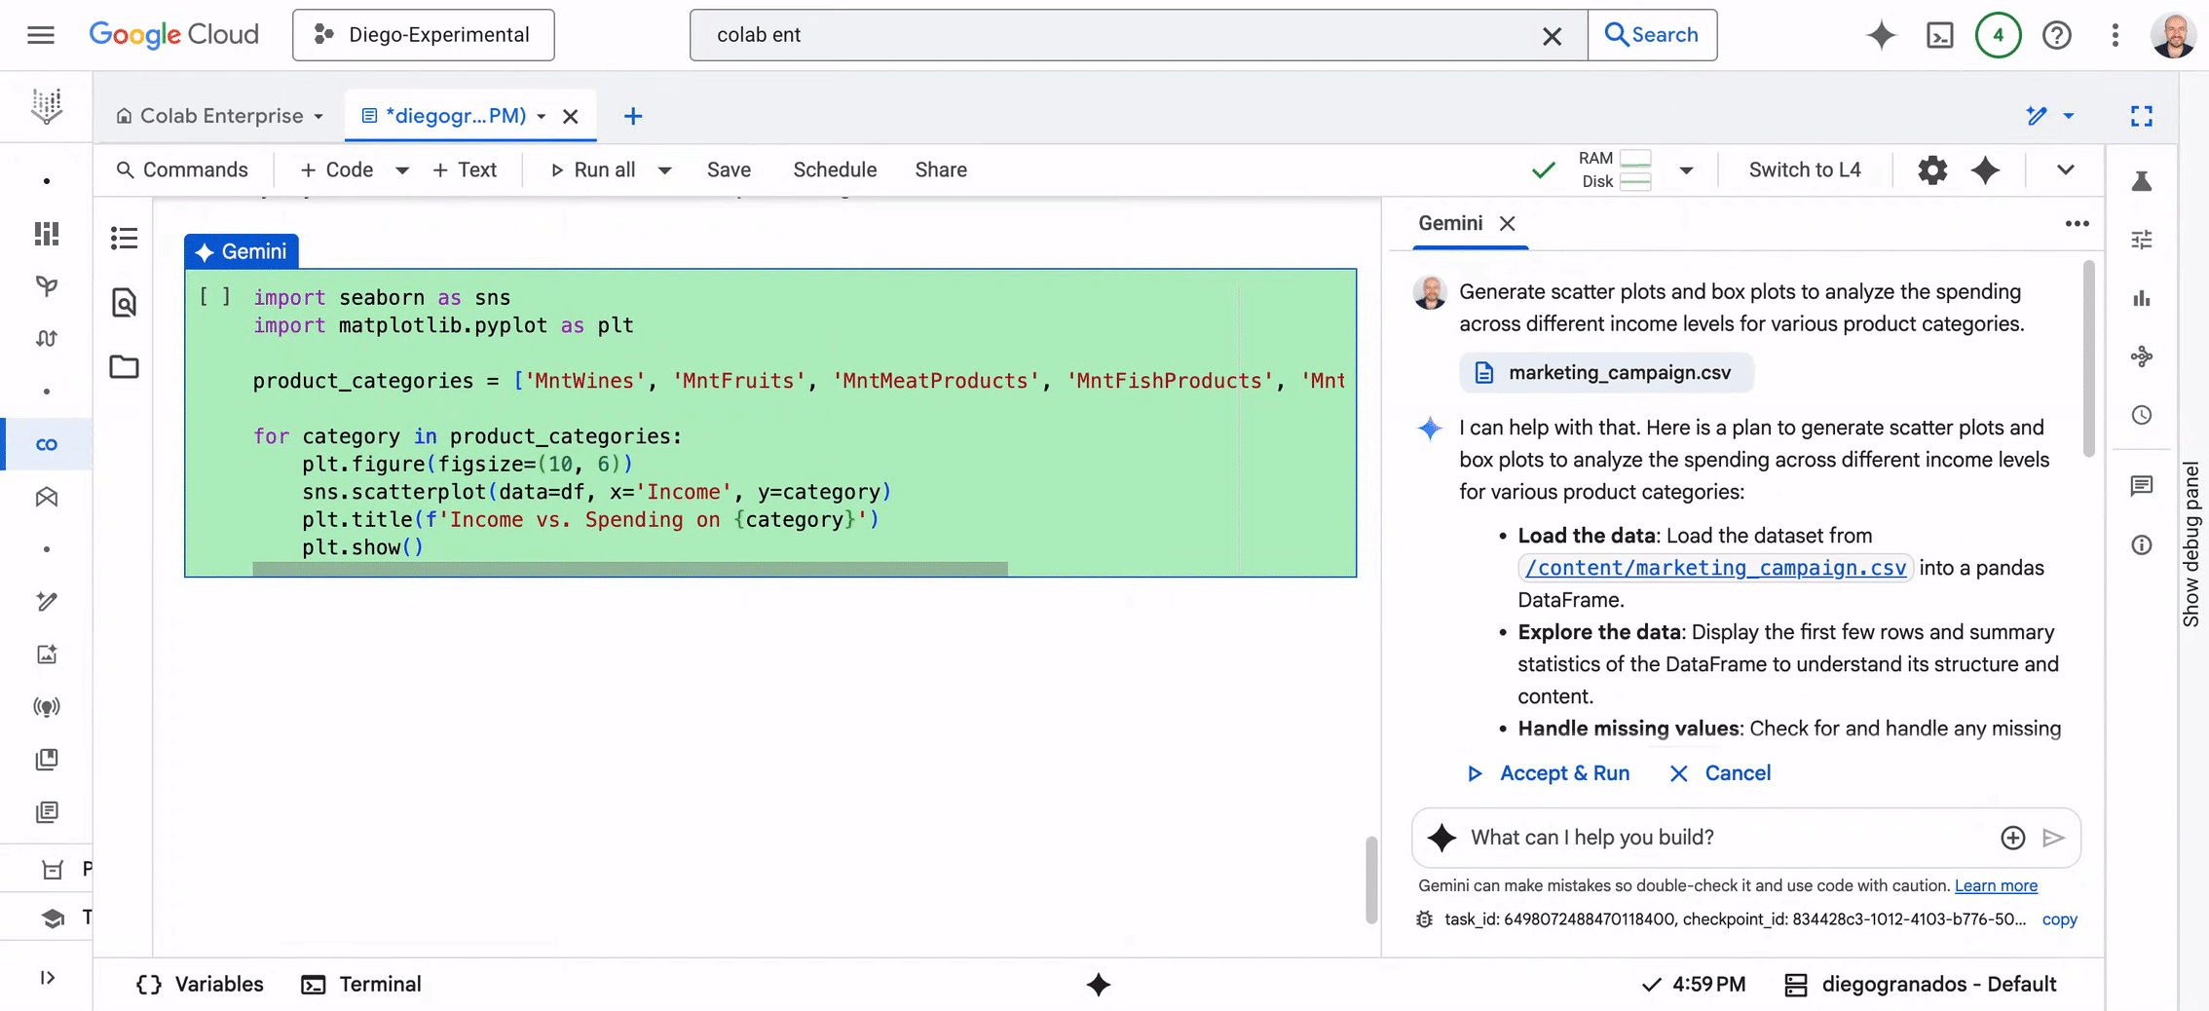Attach a file with the plus circle icon

point(2012,838)
